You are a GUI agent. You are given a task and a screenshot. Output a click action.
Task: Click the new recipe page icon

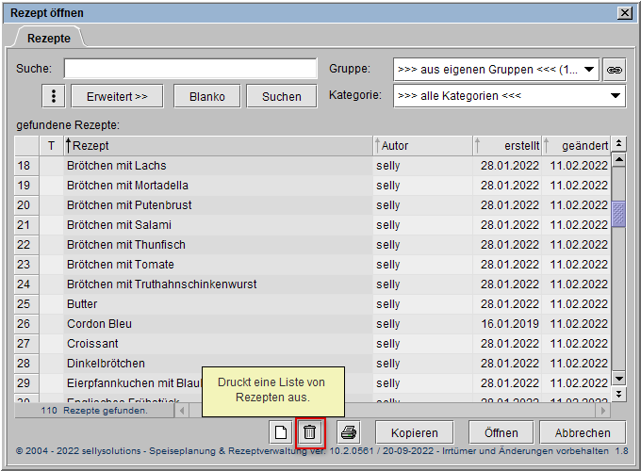(280, 432)
